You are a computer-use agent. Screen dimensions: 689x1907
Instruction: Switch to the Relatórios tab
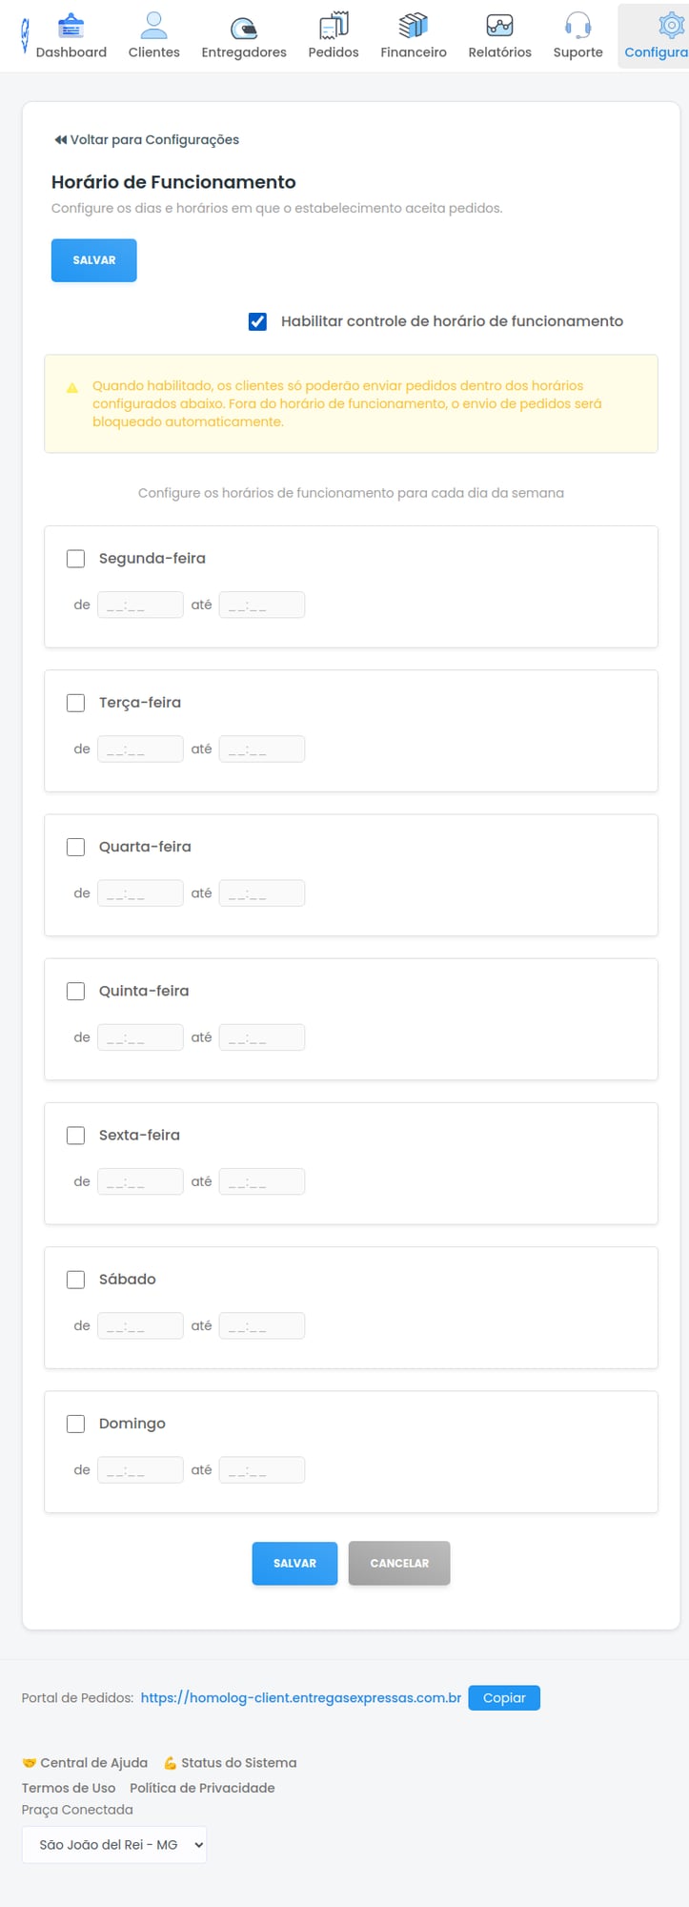(x=498, y=26)
